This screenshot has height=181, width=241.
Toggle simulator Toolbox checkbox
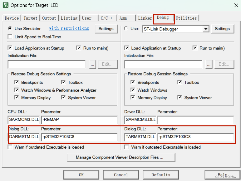(x=63, y=82)
